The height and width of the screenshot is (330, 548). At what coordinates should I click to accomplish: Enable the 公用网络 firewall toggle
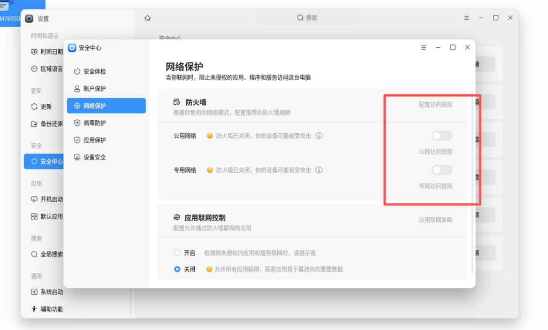[442, 135]
